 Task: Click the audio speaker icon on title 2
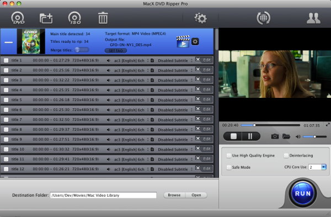click(109, 70)
